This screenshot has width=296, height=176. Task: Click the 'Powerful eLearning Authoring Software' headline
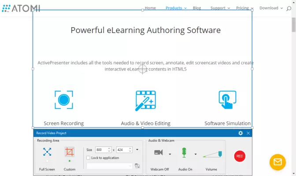tap(145, 30)
